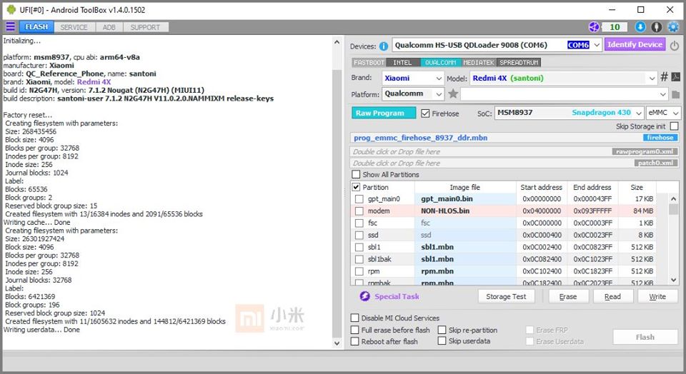Viewport: 686px width, 374px height.
Task: Click the rawprogram0.xml file drop field
Action: click(x=514, y=151)
